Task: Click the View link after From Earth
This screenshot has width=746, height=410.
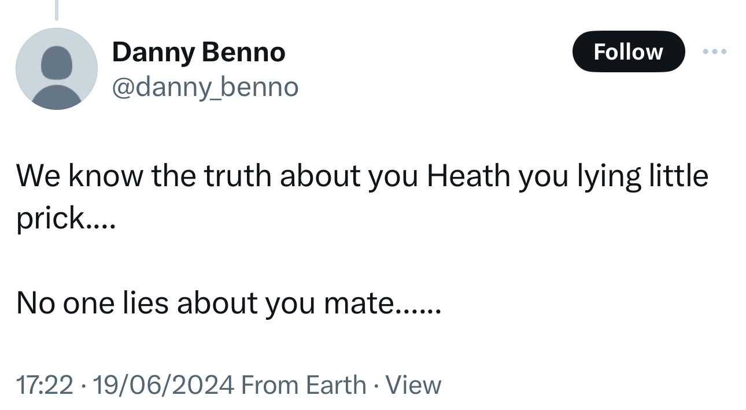Action: pyautogui.click(x=413, y=385)
